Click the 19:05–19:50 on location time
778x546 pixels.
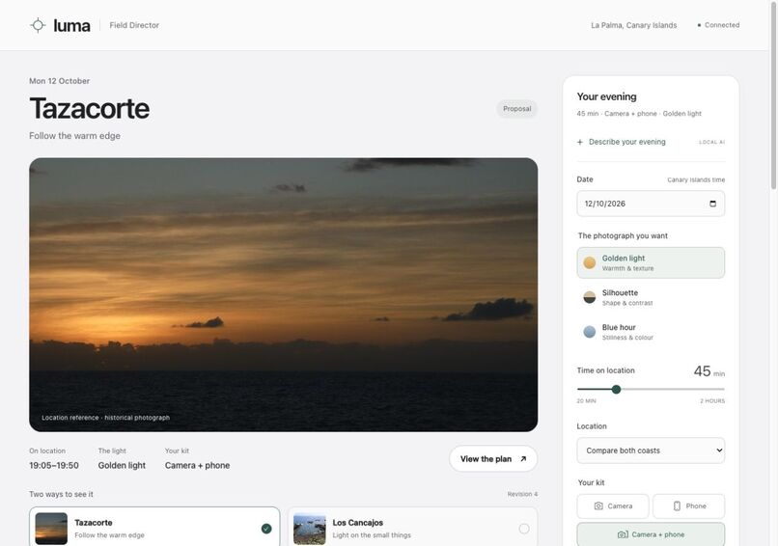[x=54, y=466]
